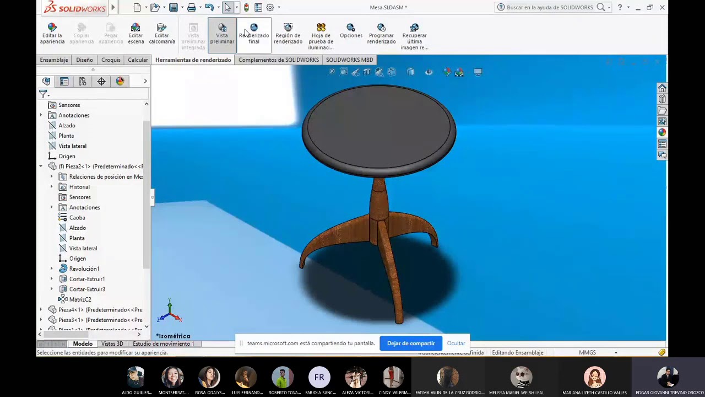Open SOLIDWORKS Resources home icon
This screenshot has height=397, width=705.
point(662,88)
